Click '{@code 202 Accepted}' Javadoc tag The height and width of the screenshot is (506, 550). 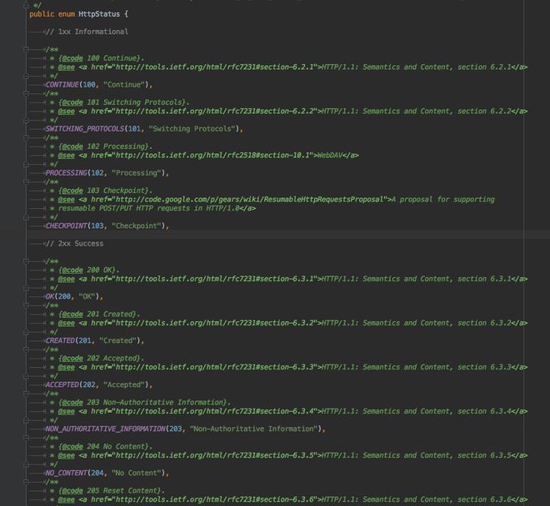pyautogui.click(x=99, y=359)
